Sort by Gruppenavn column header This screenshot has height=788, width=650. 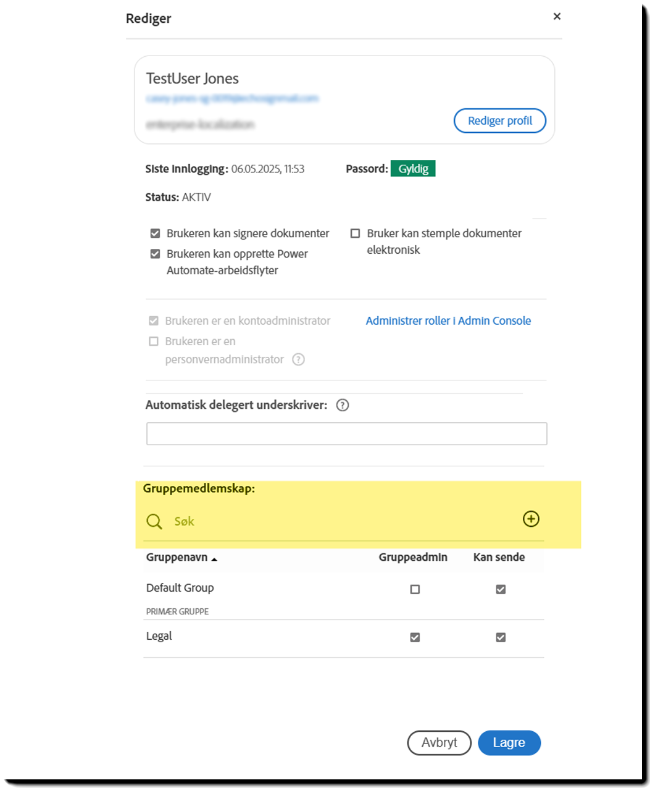(x=181, y=558)
